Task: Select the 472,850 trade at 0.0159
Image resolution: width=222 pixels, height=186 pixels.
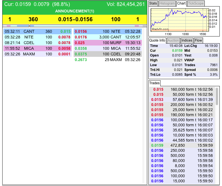Action: pos(182,145)
